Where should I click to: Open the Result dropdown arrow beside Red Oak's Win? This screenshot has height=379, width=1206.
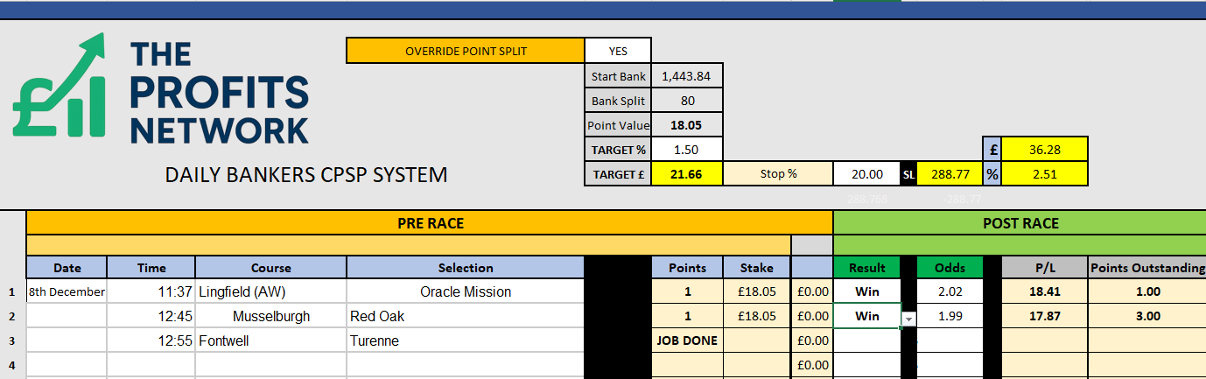pyautogui.click(x=908, y=319)
